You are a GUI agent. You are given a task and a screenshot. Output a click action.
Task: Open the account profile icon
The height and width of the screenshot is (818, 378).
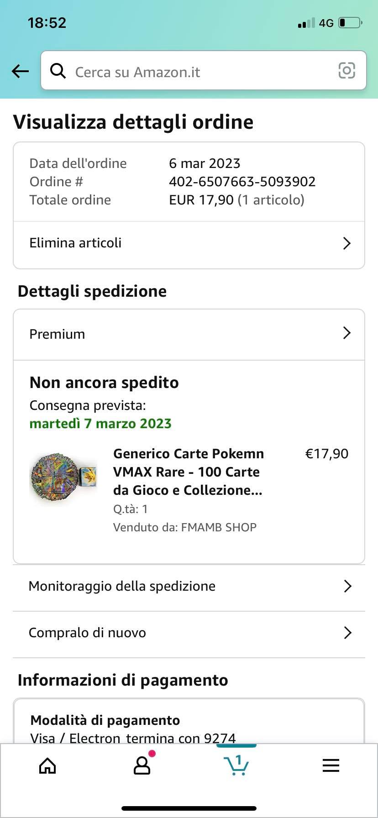click(x=142, y=766)
